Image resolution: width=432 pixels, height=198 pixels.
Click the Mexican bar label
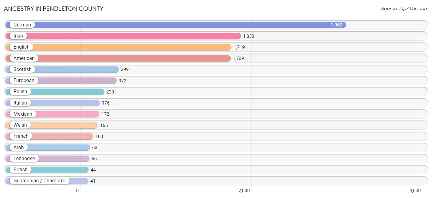click(23, 114)
